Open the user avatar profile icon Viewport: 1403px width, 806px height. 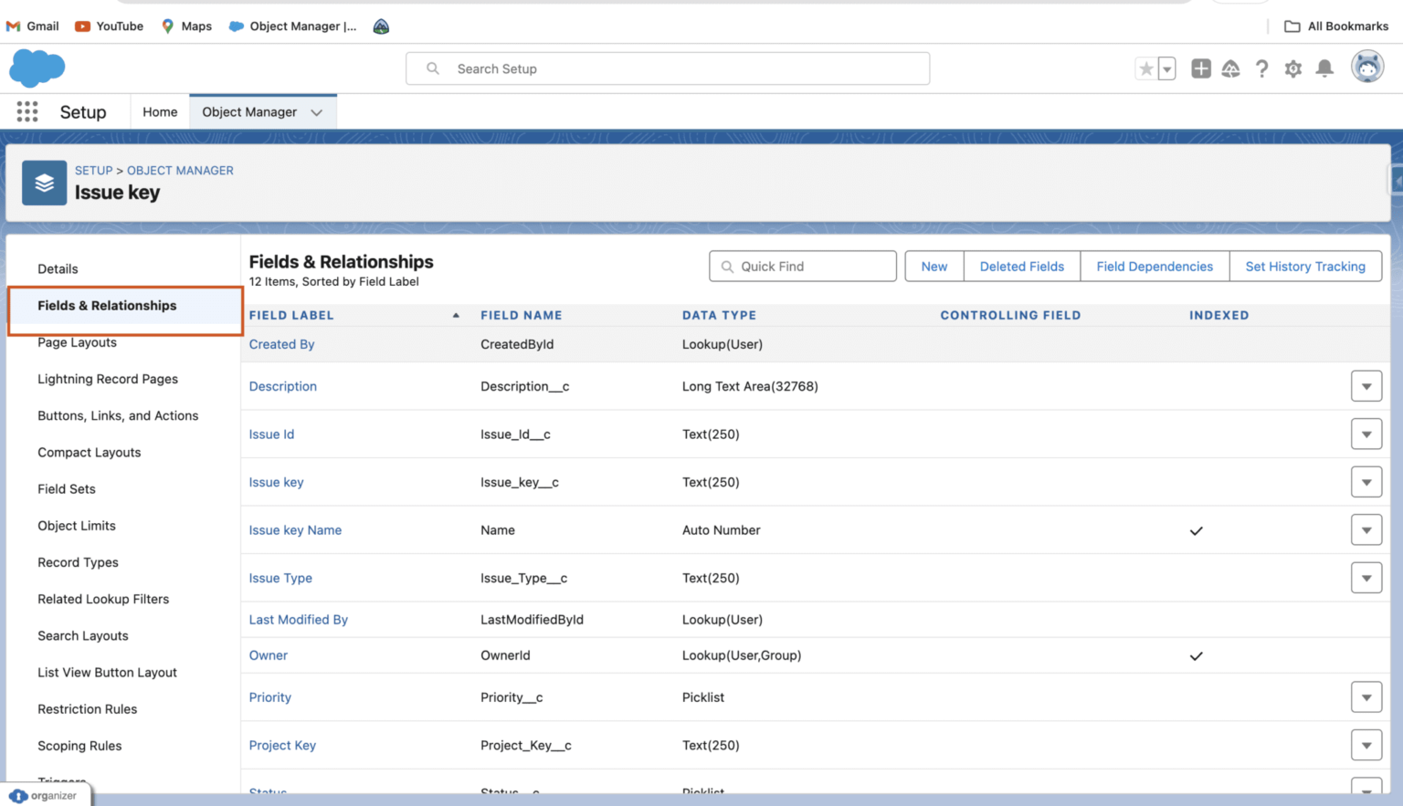tap(1366, 67)
